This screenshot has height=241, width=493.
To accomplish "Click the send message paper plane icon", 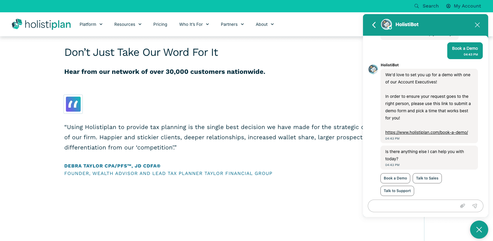I will pyautogui.click(x=475, y=206).
